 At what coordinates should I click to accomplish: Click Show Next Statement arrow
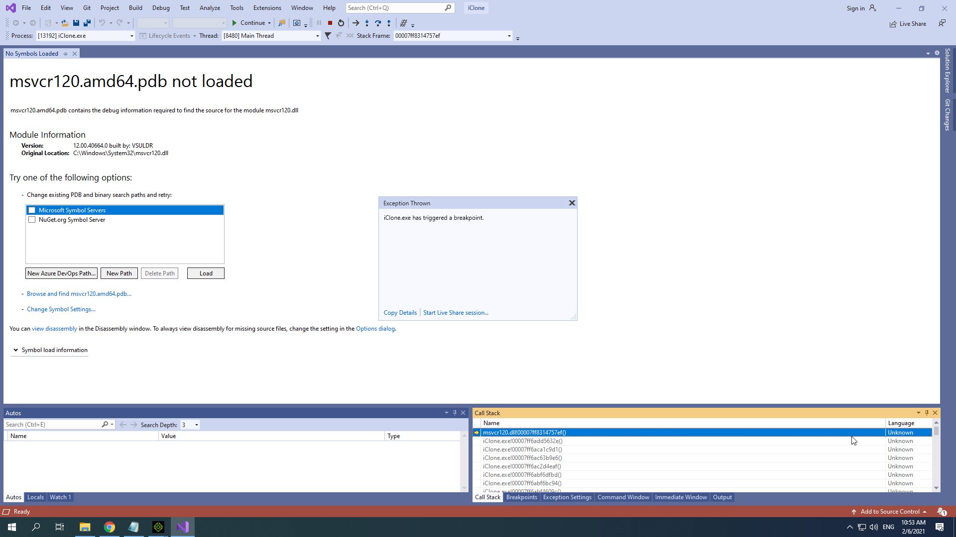click(x=356, y=23)
